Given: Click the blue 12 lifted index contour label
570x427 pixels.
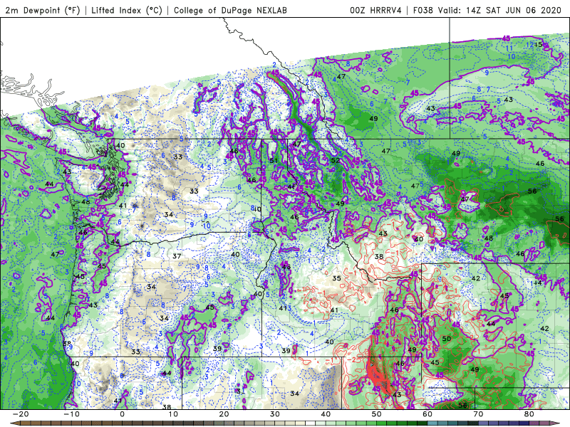Looking at the screenshot, I should [529, 45].
